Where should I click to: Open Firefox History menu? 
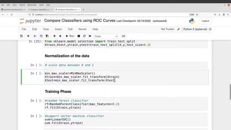point(22,5)
